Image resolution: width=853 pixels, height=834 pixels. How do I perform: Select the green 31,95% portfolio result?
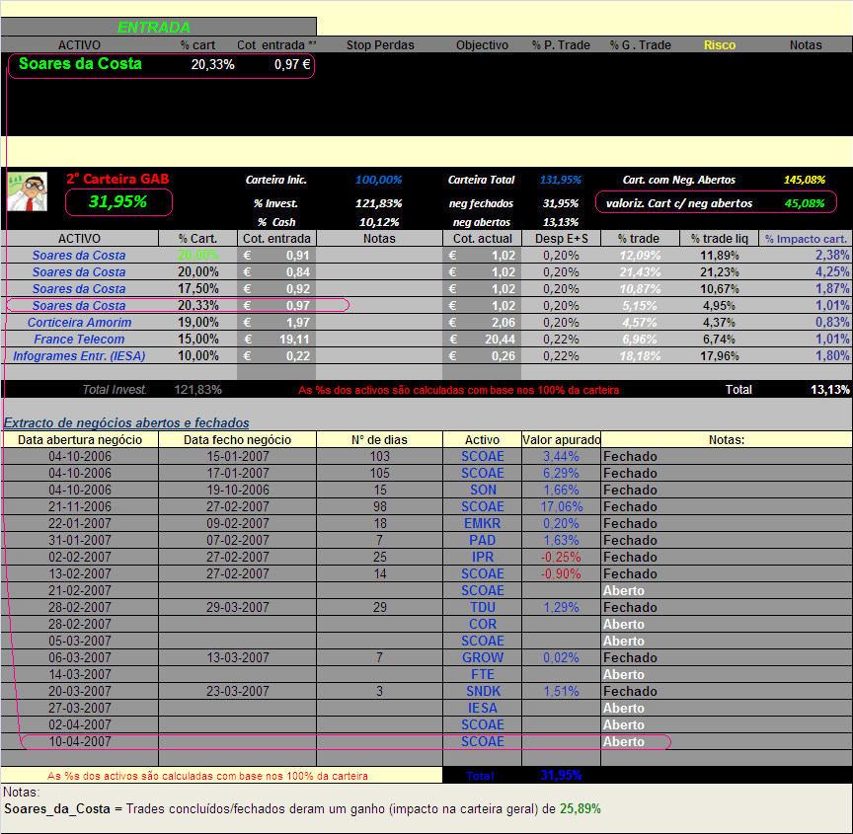pyautogui.click(x=118, y=201)
